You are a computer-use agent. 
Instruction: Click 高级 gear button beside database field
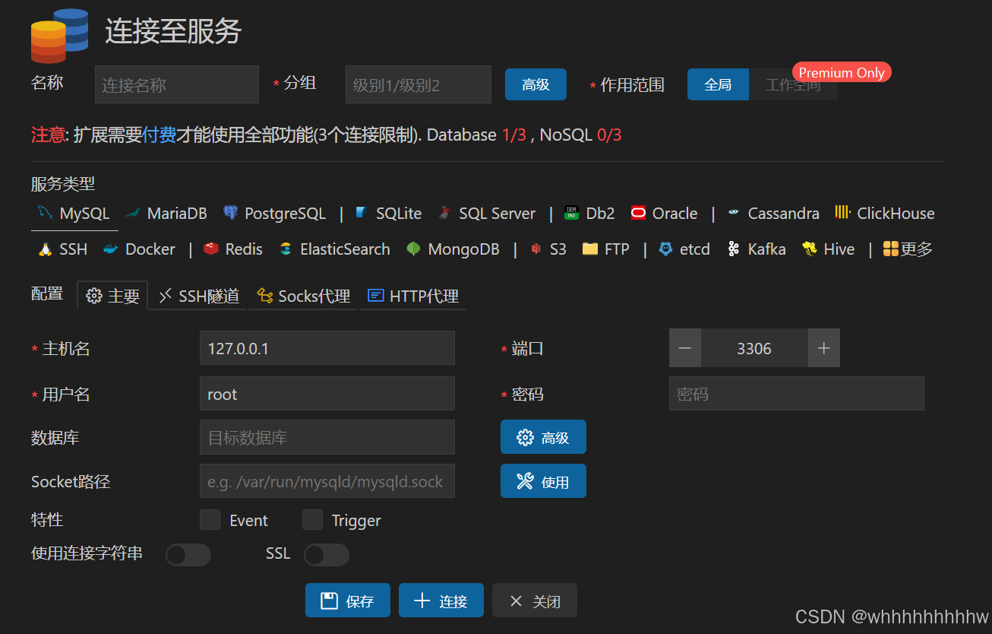(x=543, y=437)
